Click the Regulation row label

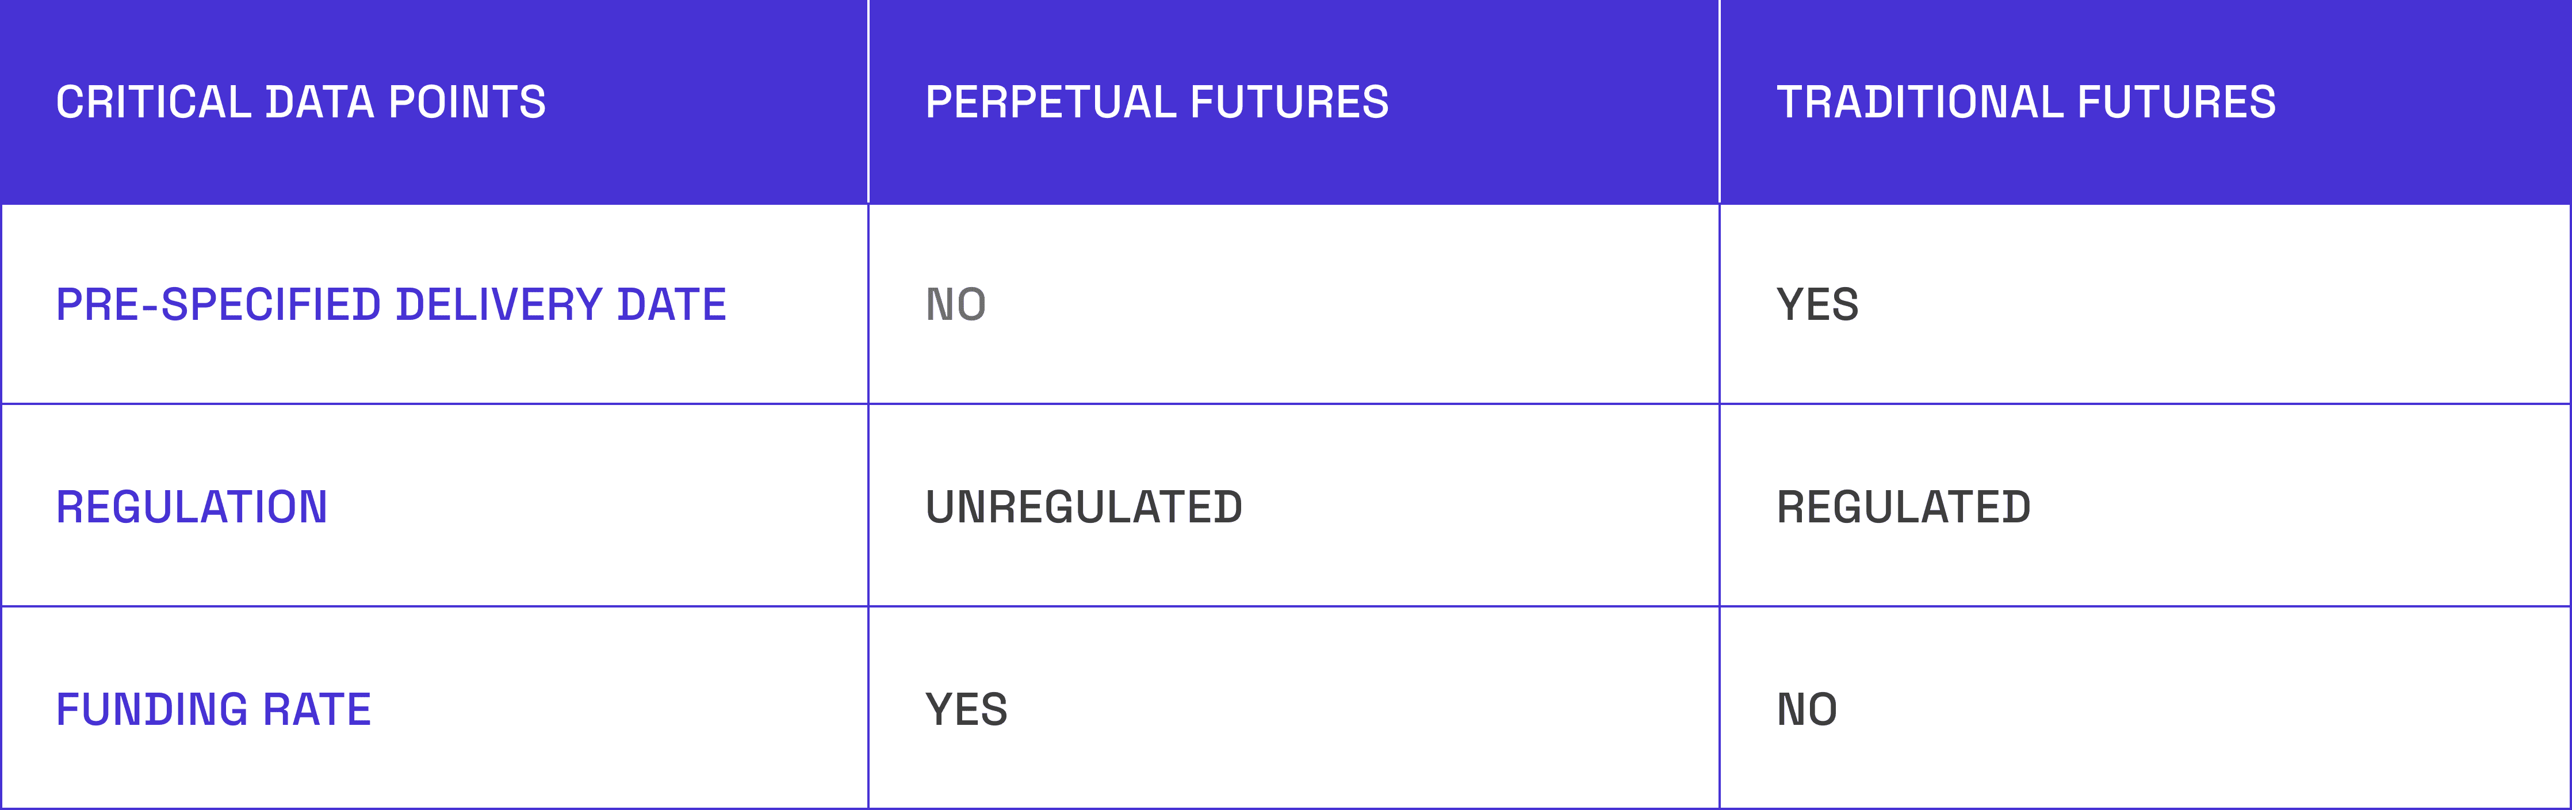coord(192,507)
